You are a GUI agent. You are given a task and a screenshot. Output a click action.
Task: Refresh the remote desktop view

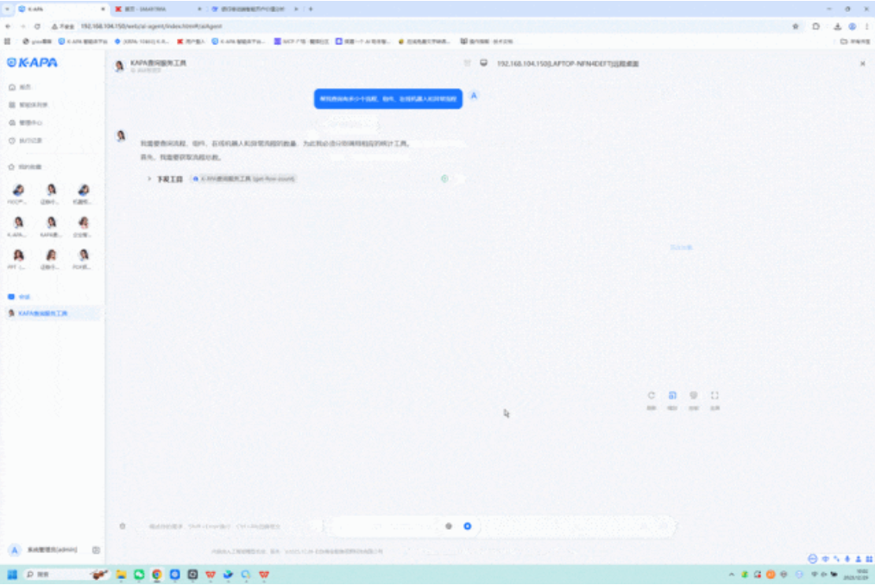pos(652,395)
